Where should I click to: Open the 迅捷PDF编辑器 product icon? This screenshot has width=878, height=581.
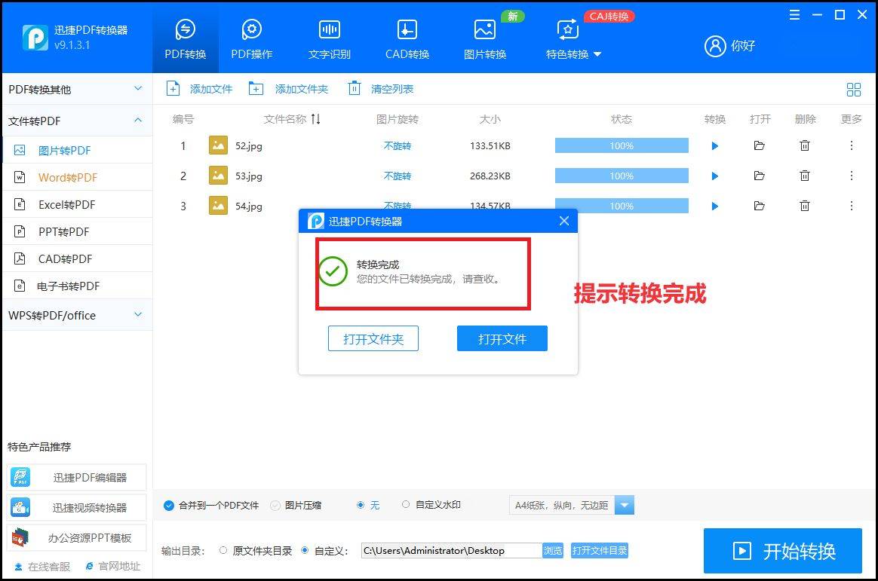[20, 476]
